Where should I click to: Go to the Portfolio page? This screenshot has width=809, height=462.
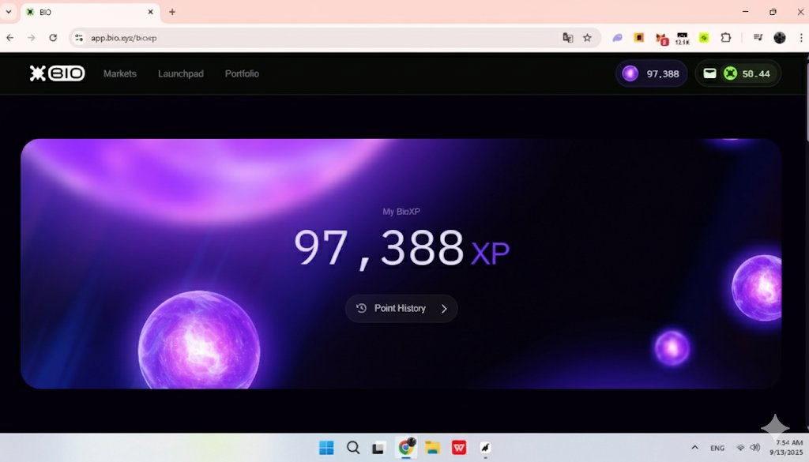tap(242, 73)
